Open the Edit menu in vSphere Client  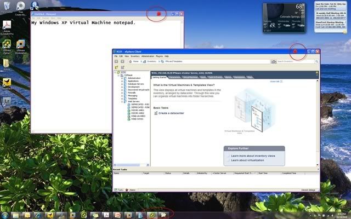[x=121, y=56]
